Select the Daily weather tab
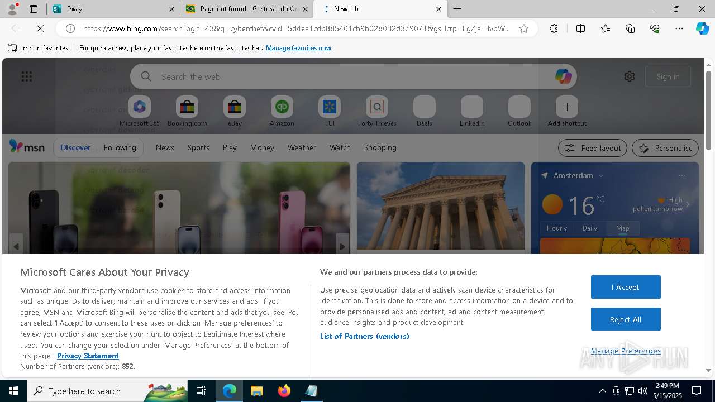This screenshot has width=715, height=402. [x=590, y=228]
